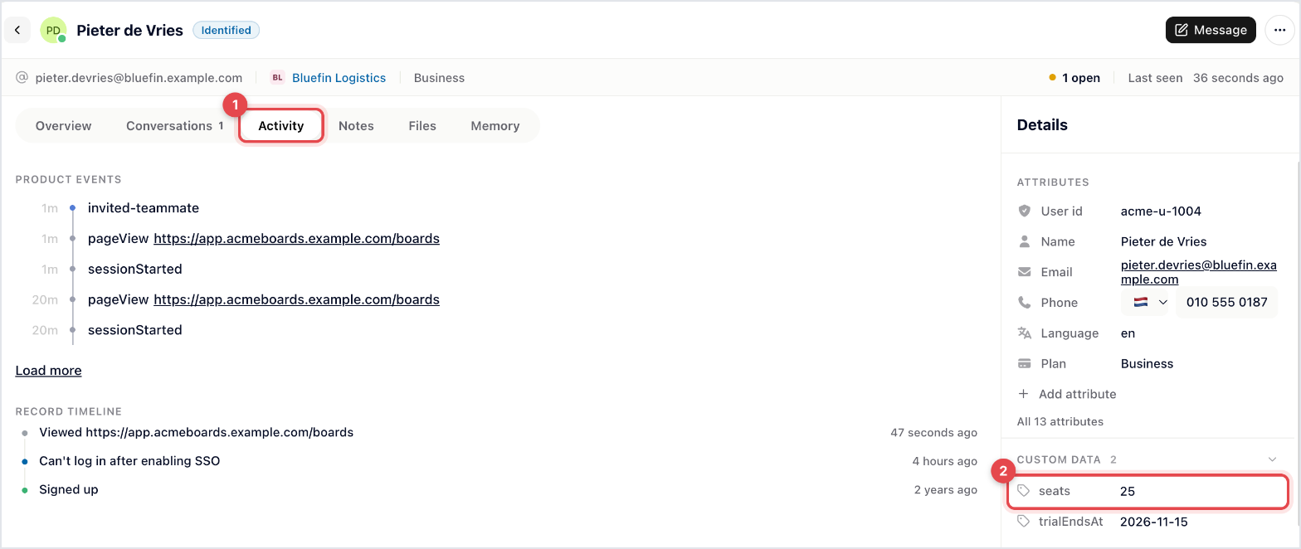Click the Plan credit card icon

(x=1024, y=363)
